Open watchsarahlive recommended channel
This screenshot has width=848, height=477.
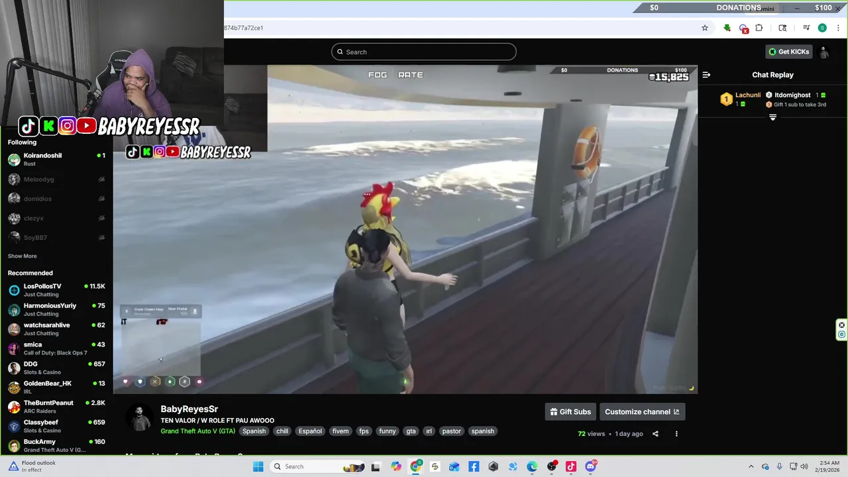tap(56, 329)
